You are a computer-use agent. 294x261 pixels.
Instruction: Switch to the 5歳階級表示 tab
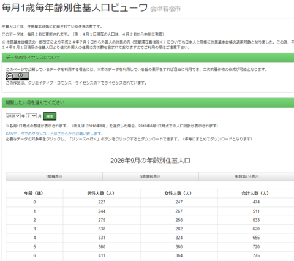click(150, 176)
